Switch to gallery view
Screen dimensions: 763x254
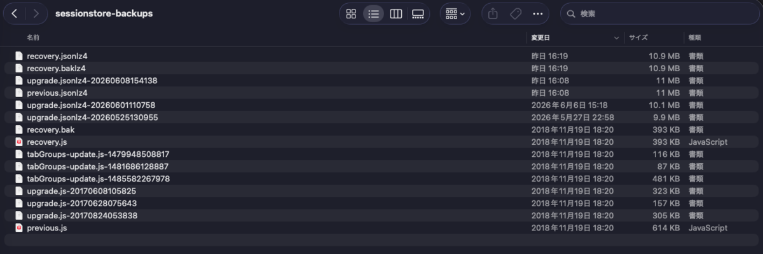pos(418,13)
